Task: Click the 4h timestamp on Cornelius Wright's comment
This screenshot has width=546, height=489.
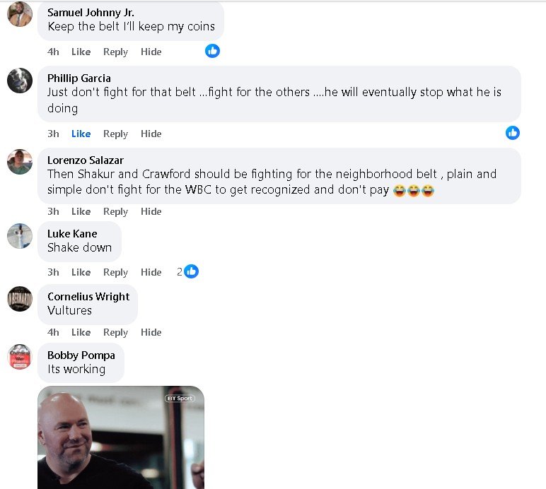Action: click(53, 332)
